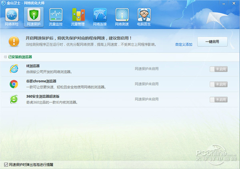
Task: Close the 网络优化大师 window
Action: 234,3
